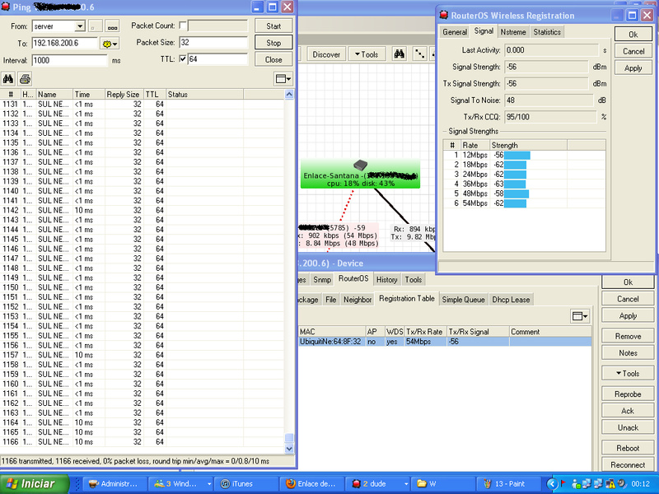Click the binoculars icon beside map Tools

coord(399,54)
